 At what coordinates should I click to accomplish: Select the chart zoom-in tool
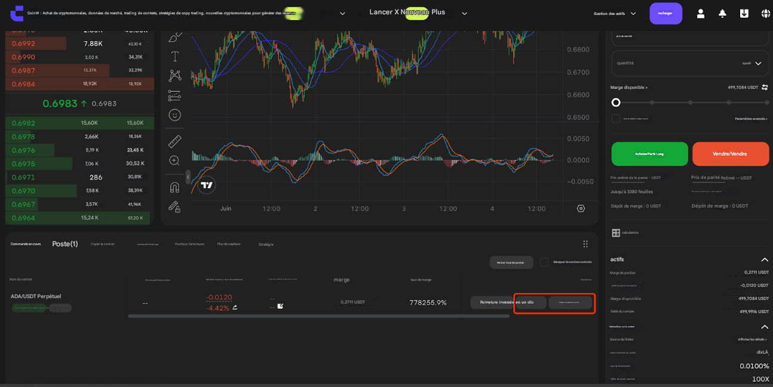coord(174,160)
